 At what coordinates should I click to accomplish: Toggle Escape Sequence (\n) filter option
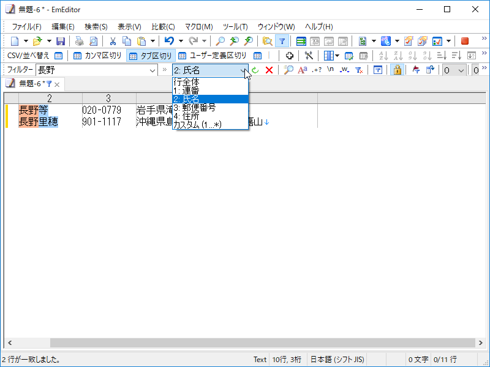(x=330, y=69)
